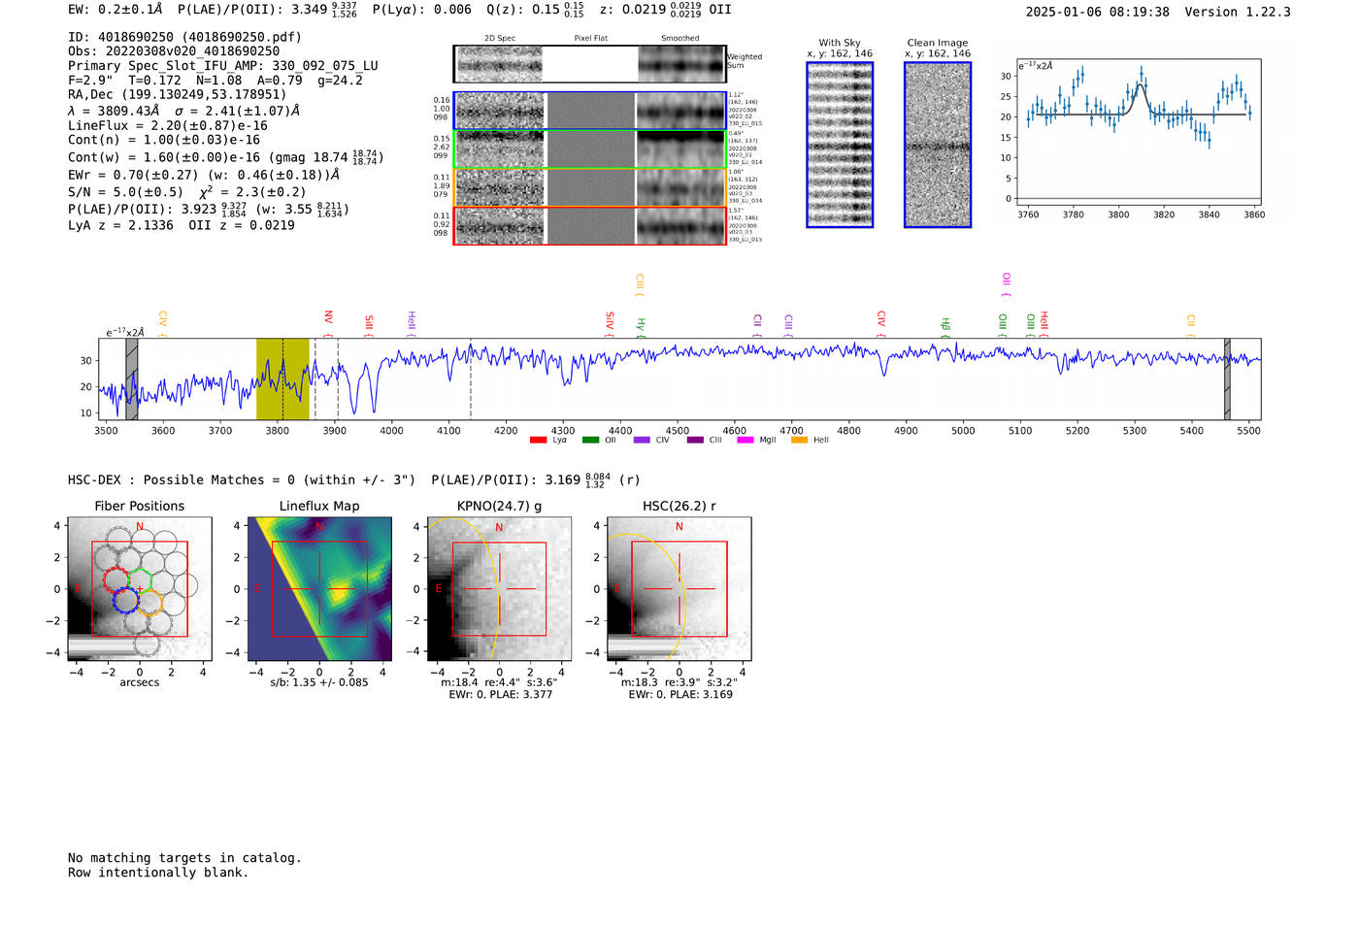Screen dimensions: 1359x925
Task: Click the ID 4018690250 text line
Action: [184, 37]
